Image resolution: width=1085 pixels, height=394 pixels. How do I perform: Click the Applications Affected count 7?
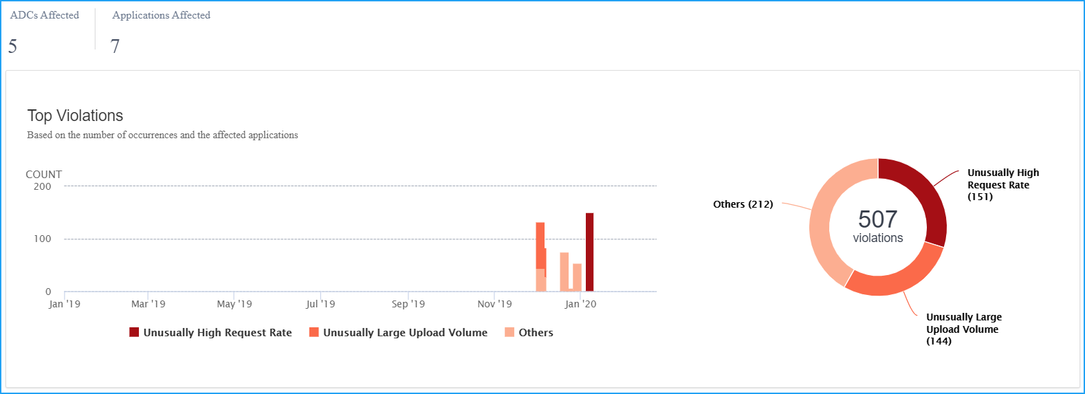pyautogui.click(x=115, y=46)
